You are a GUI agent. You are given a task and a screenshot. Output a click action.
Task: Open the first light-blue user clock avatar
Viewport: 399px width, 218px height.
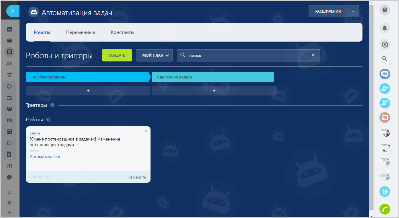(x=385, y=89)
